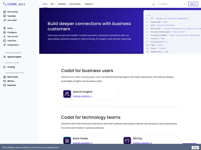
Task: Open Lending sidebar link
Action: [x=11, y=67]
